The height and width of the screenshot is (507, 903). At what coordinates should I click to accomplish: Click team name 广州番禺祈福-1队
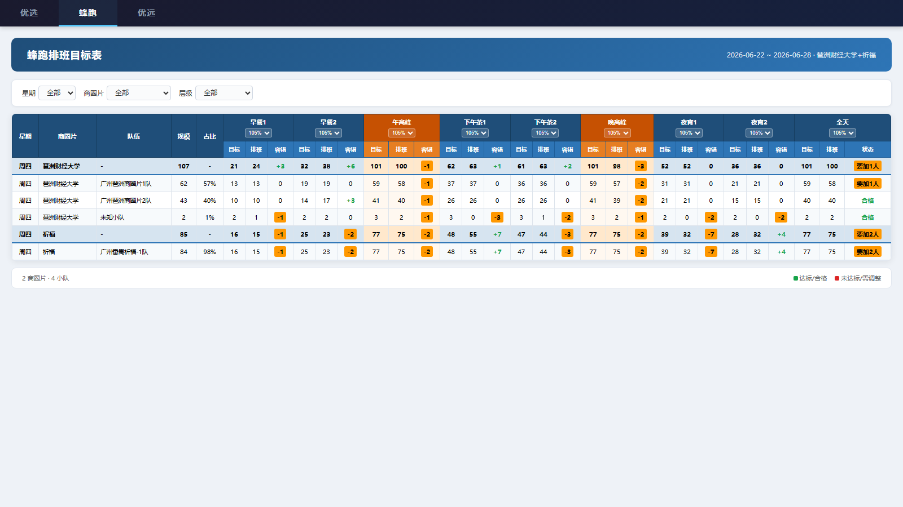[124, 252]
